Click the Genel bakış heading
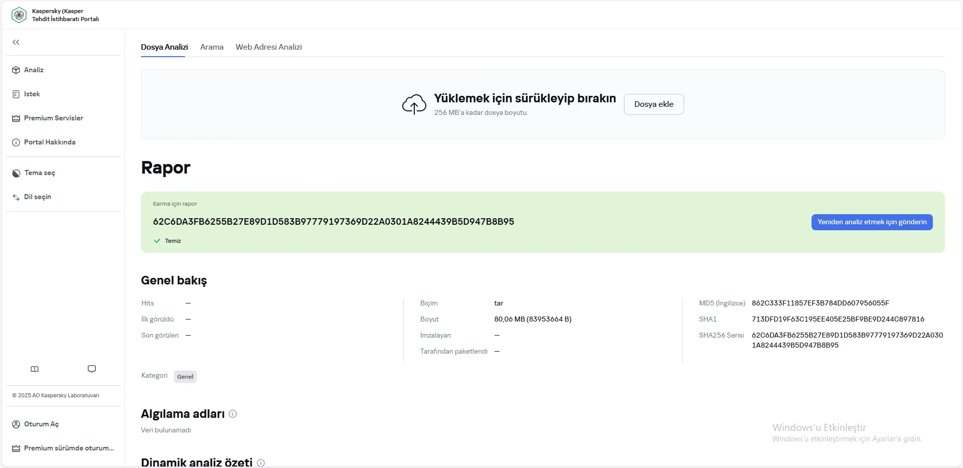 point(174,280)
